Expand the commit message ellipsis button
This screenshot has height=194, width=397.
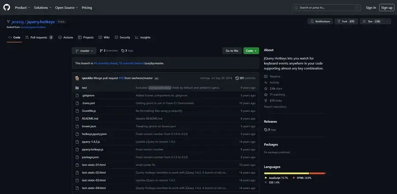click(157, 78)
